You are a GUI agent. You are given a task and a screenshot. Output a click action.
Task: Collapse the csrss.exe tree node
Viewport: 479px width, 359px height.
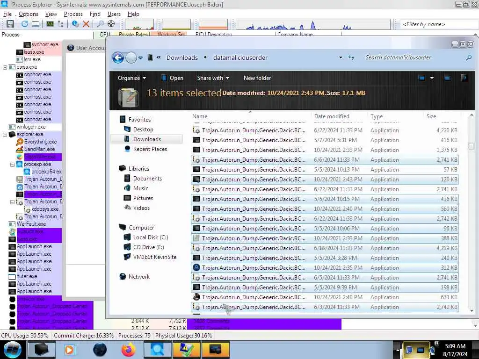tap(5, 67)
